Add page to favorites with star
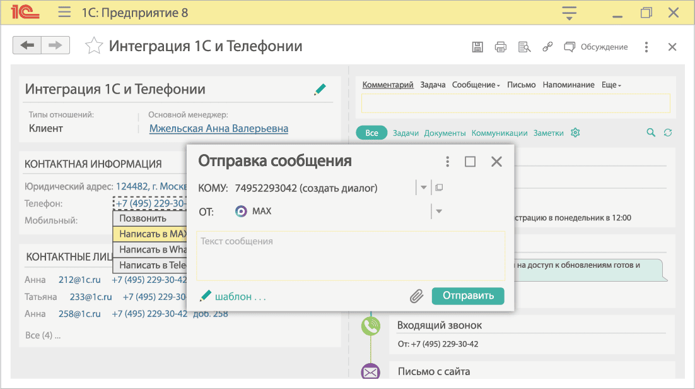The image size is (695, 389). (94, 45)
